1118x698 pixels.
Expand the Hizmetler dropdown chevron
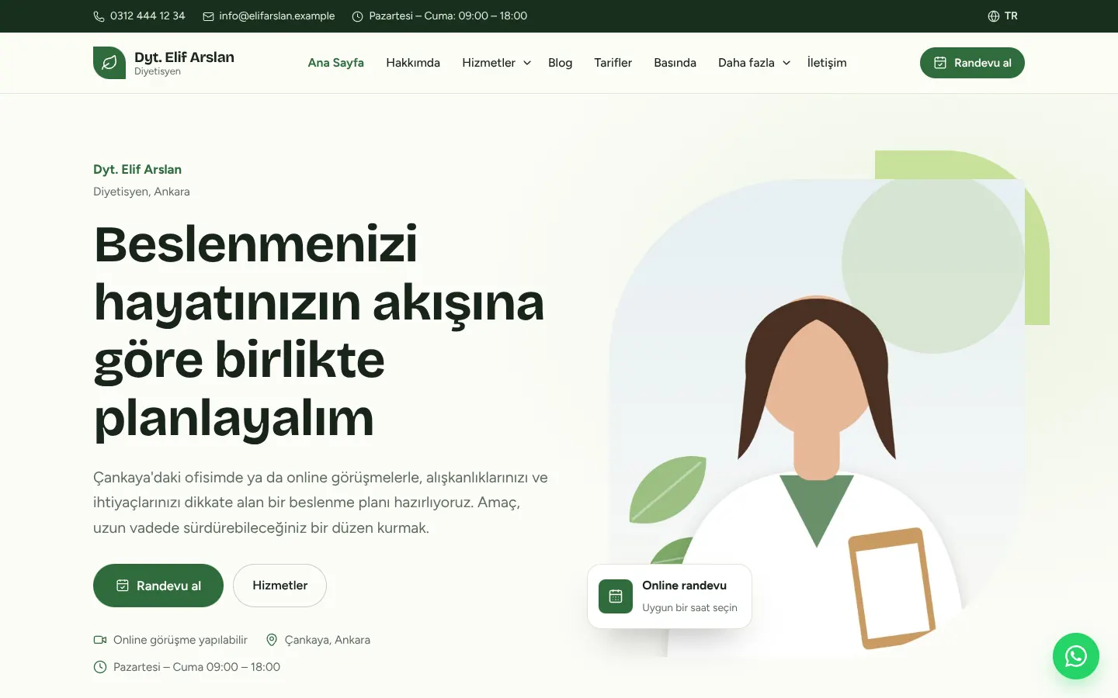[527, 63]
